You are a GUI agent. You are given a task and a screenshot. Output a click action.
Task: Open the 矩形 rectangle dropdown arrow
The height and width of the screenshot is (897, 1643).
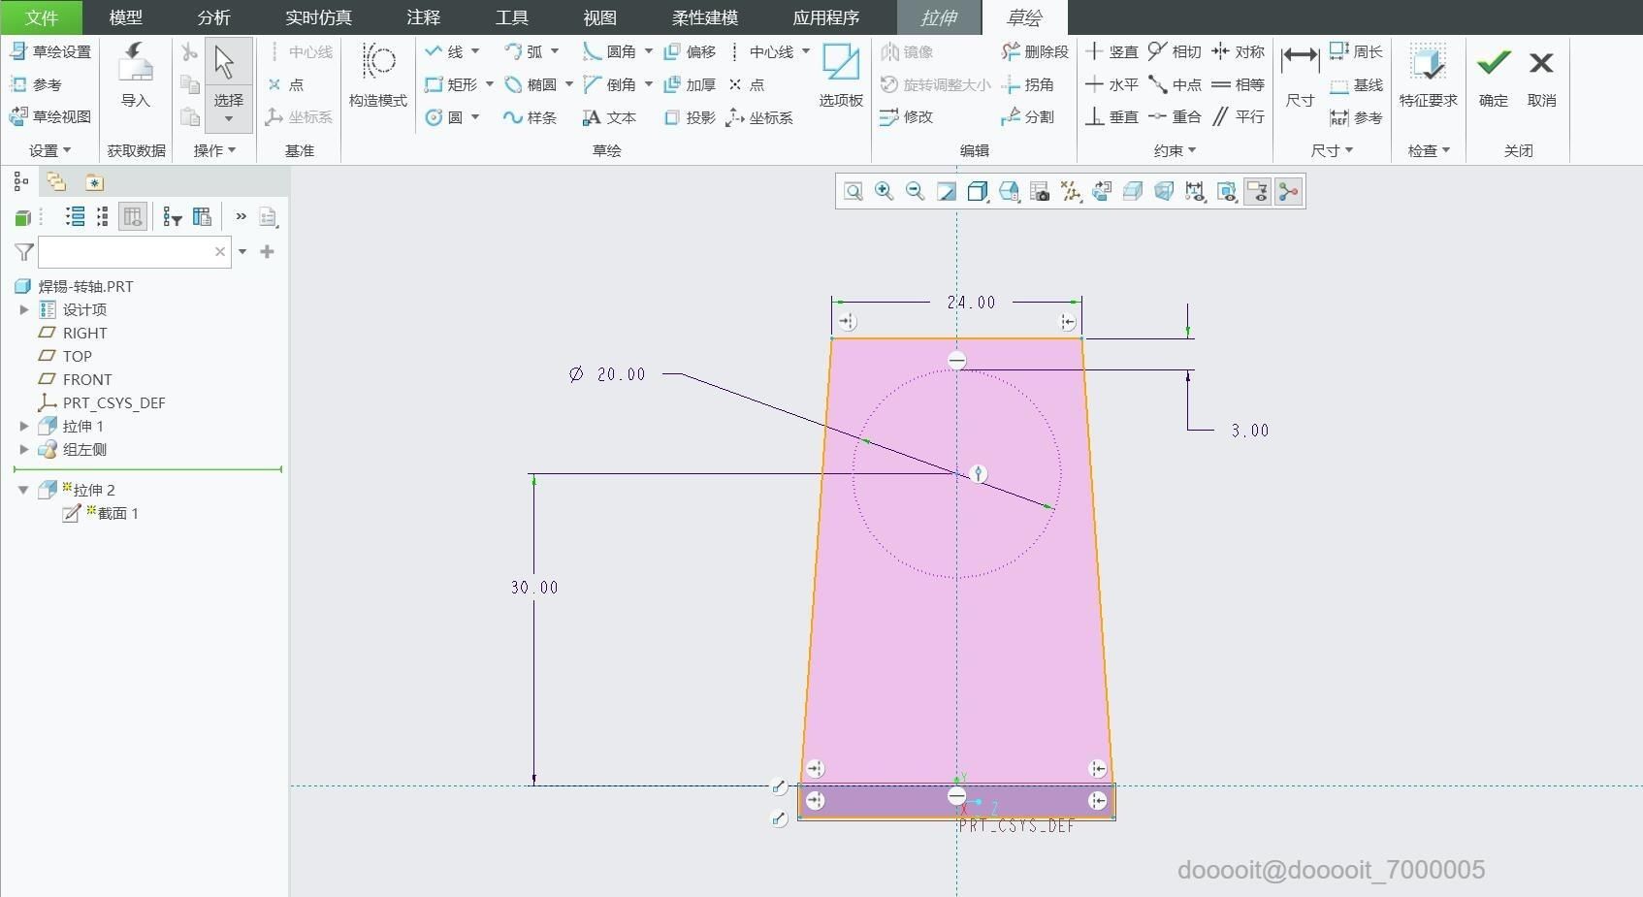[490, 84]
